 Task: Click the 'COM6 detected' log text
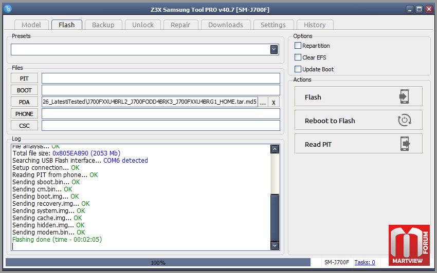tap(125, 160)
